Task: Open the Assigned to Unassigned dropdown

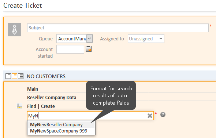Action: click(146, 39)
